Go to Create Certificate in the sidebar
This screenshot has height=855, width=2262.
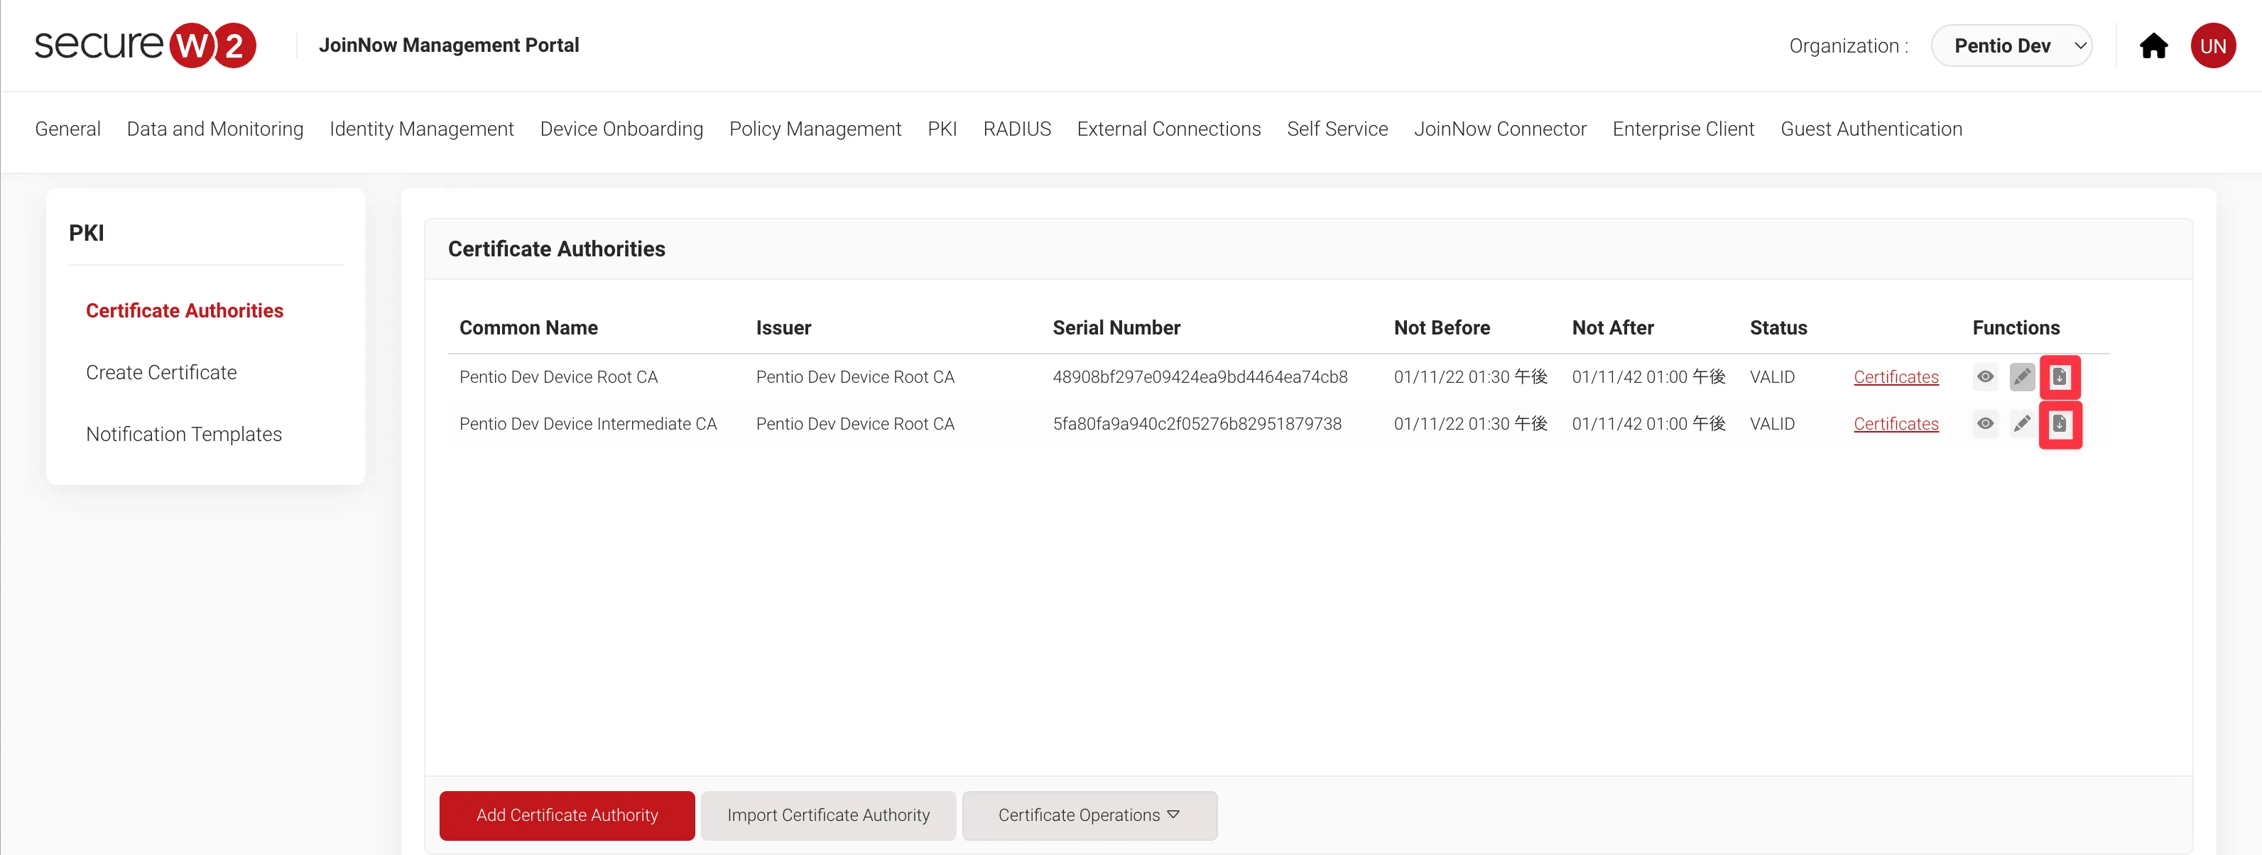click(162, 372)
